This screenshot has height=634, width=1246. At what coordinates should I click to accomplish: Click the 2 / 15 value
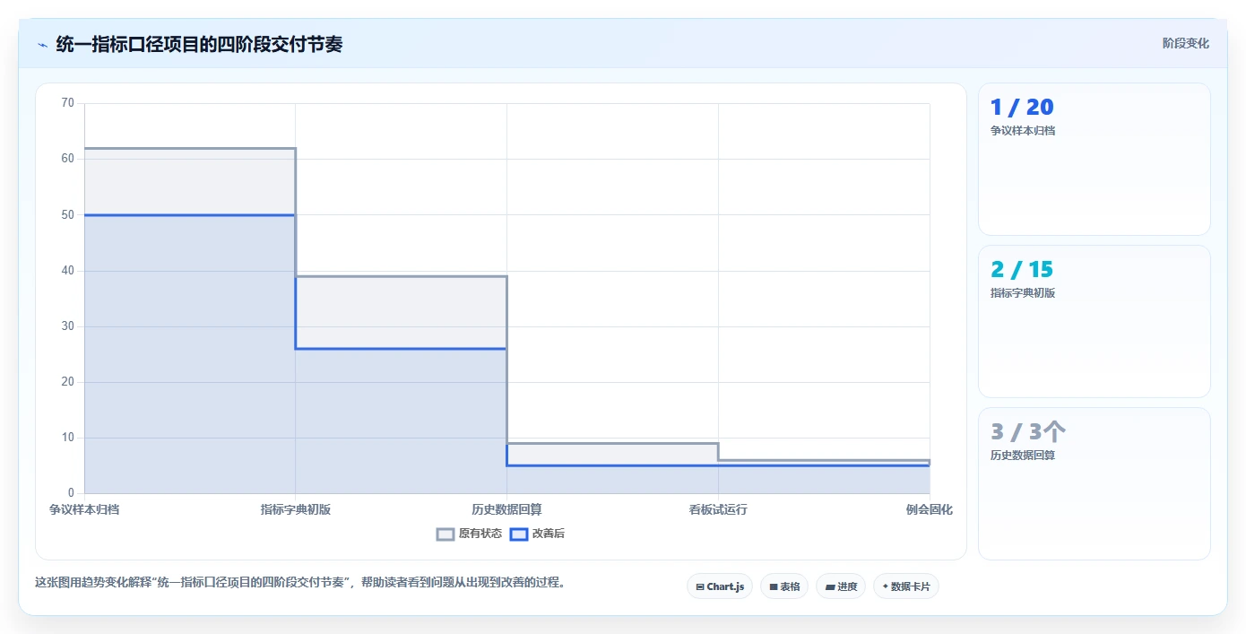click(x=1022, y=270)
